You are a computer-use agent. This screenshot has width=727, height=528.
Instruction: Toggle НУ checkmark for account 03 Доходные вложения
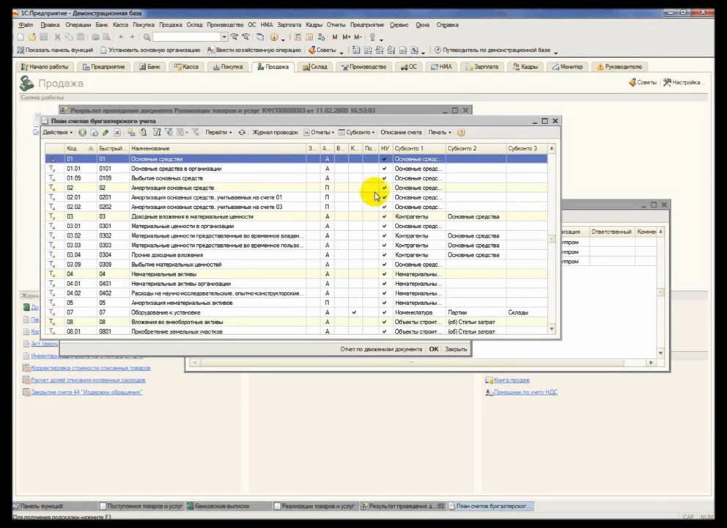tap(384, 216)
